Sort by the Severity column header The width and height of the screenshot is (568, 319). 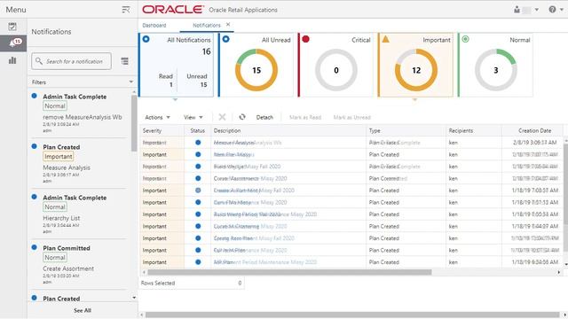tap(162, 130)
